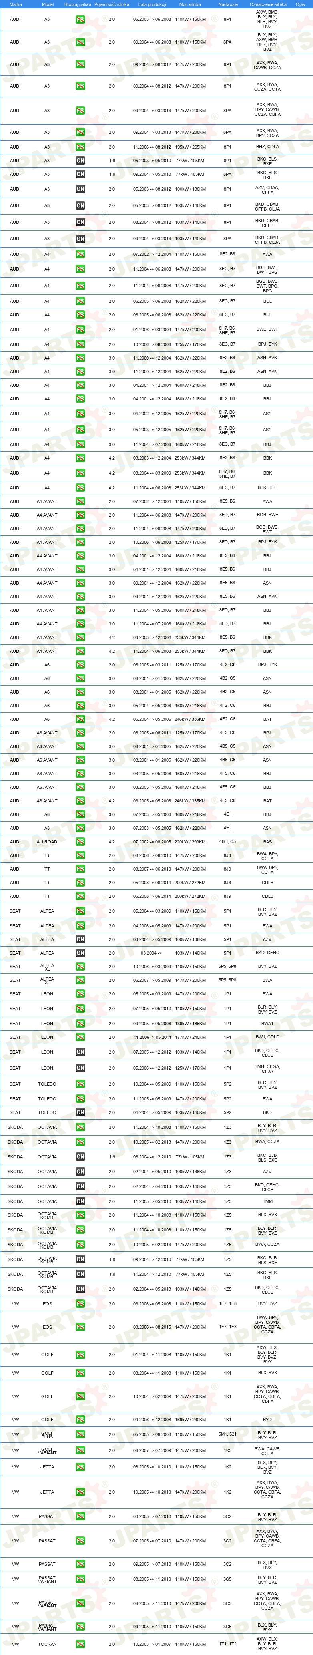Click petrol icon for VW Jetta 147kW row

[x=80, y=1492]
